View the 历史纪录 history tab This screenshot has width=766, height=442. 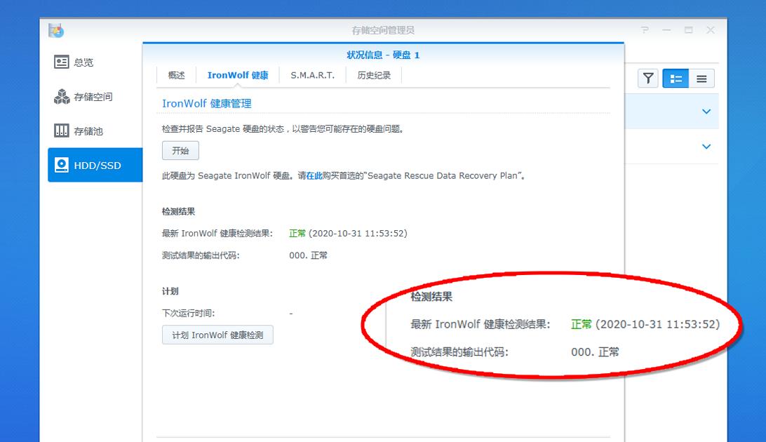coord(374,74)
